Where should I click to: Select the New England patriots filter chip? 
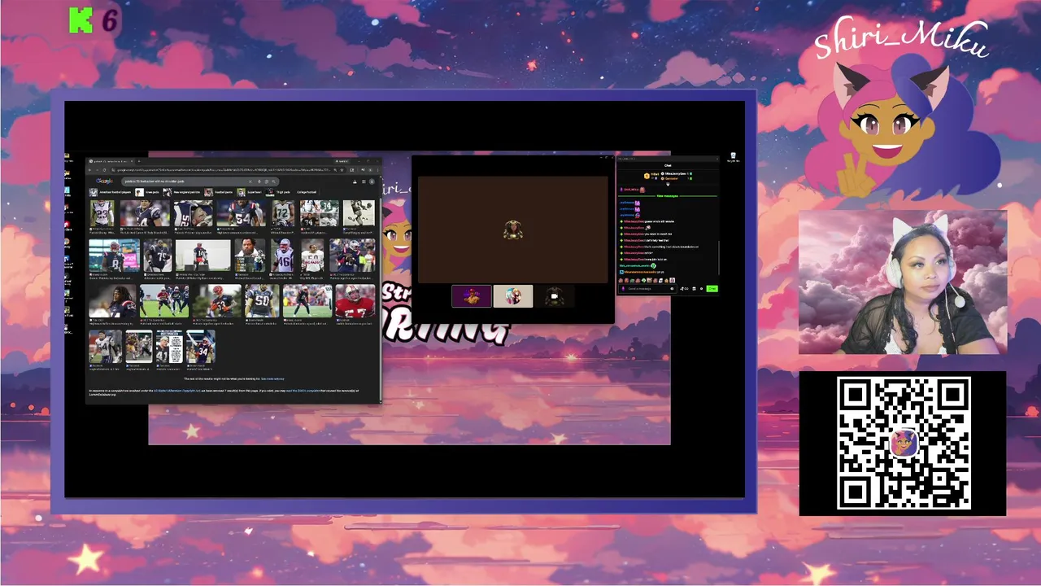[x=181, y=192]
